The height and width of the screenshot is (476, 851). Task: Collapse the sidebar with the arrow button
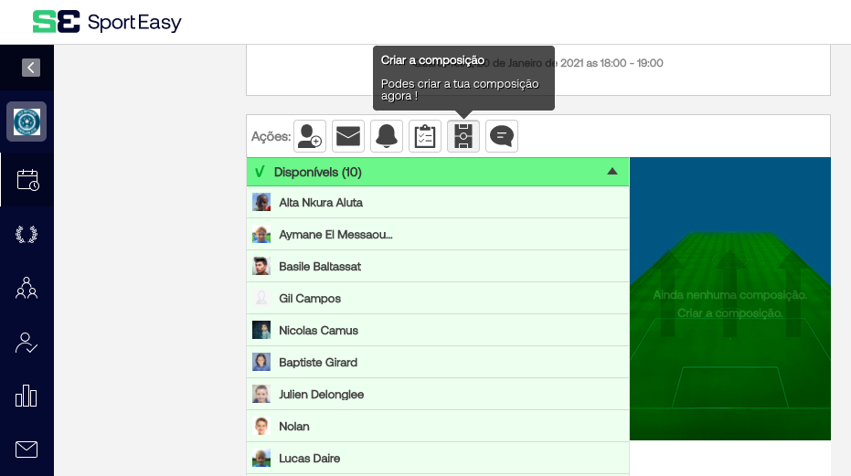(31, 68)
